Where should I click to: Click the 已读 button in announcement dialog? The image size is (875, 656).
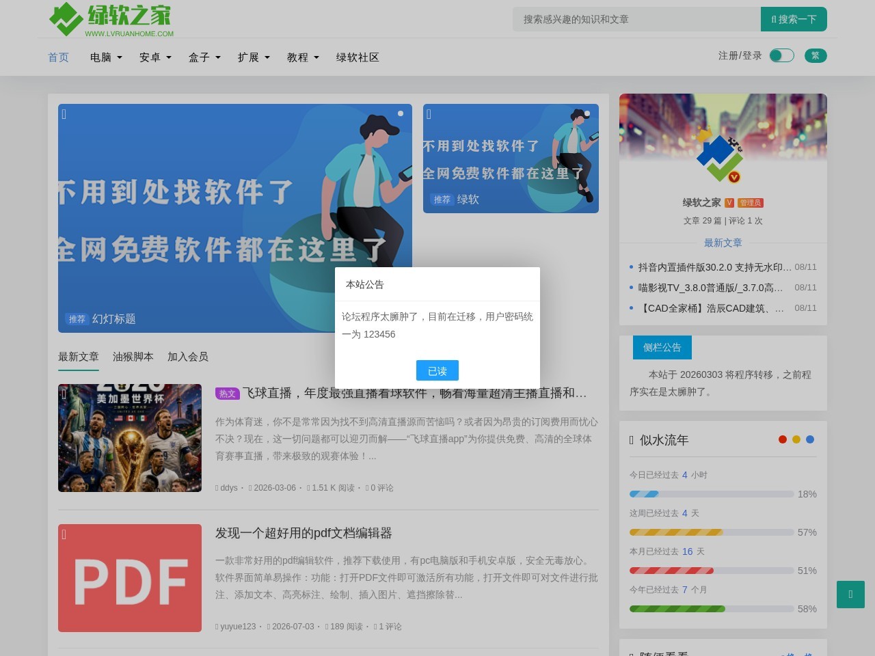[437, 370]
